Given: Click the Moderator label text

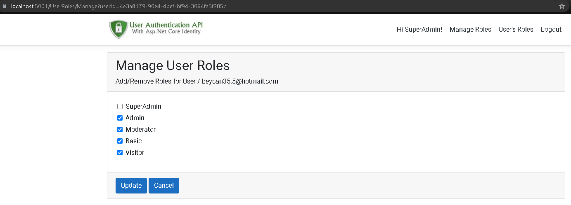Looking at the screenshot, I should [x=140, y=129].
